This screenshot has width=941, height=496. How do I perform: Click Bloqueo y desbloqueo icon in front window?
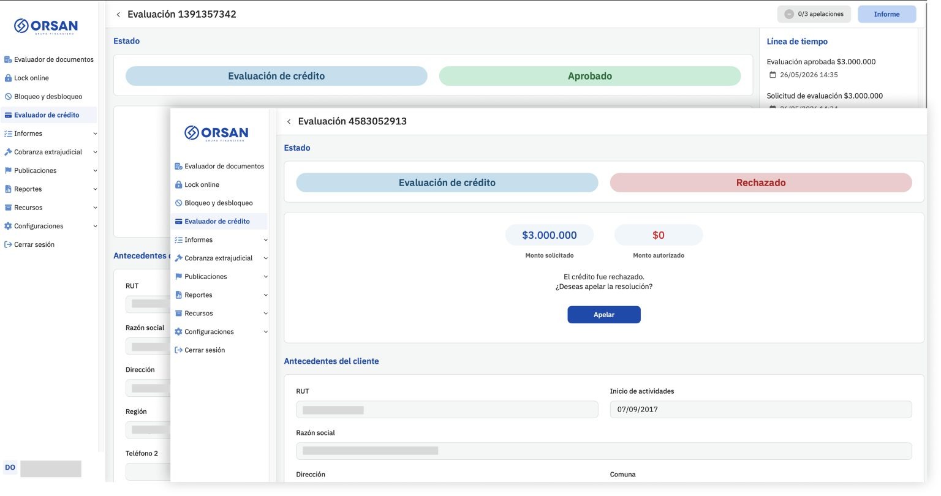pos(178,203)
